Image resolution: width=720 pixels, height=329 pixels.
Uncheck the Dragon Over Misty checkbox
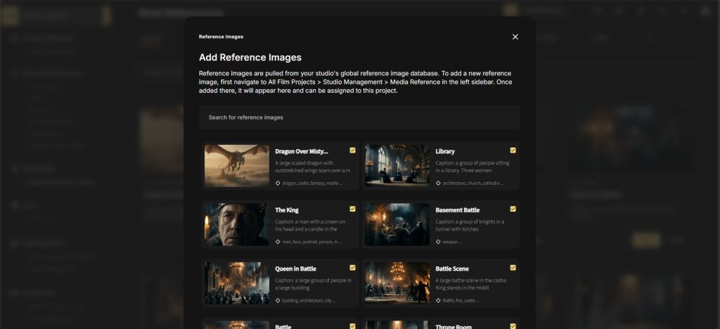click(353, 150)
